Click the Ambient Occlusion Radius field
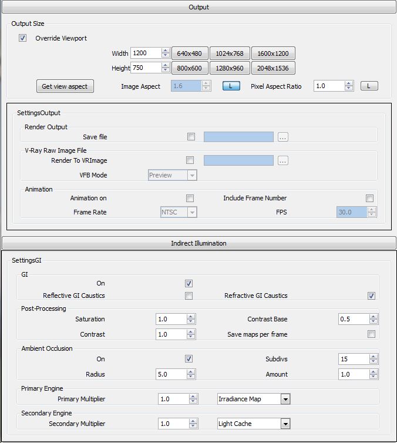 pyautogui.click(x=171, y=374)
